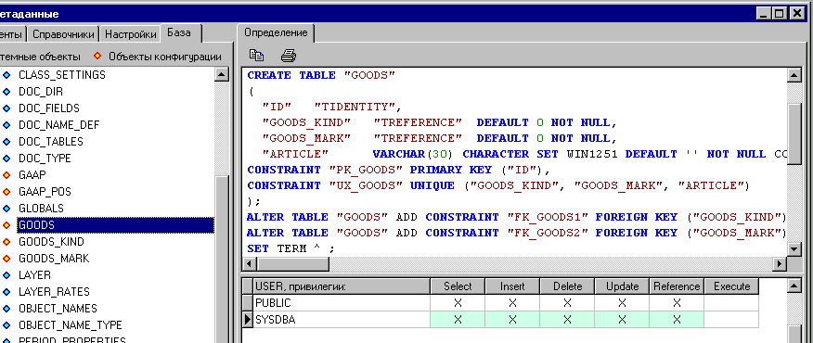813x343 pixels.
Task: Click the CONSTRAINT "PK_GOODS" PRIMARY KEY line
Action: pyautogui.click(x=398, y=170)
